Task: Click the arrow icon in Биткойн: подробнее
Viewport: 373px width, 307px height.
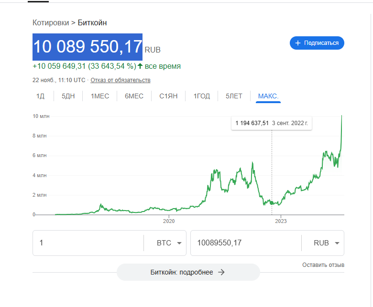Action: (221, 272)
